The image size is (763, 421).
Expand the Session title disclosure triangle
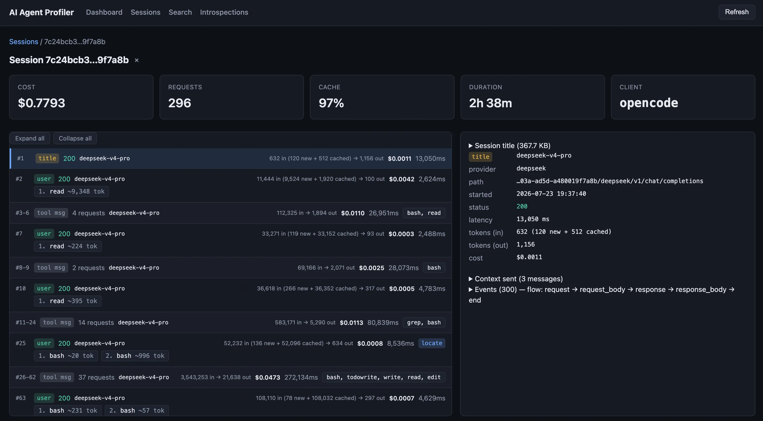point(470,146)
